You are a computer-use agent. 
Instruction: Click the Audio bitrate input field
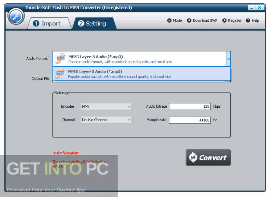click(190, 106)
